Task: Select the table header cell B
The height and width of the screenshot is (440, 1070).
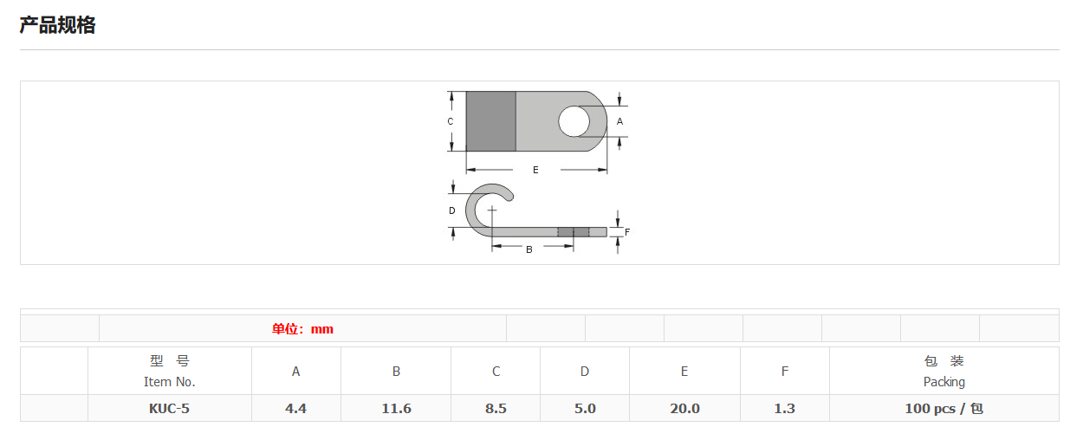Action: pos(397,372)
